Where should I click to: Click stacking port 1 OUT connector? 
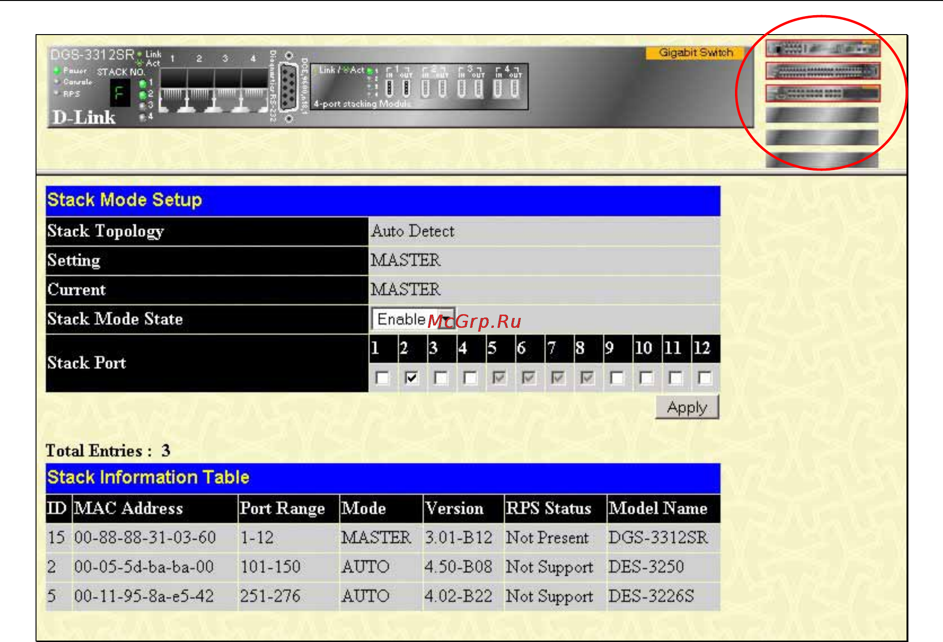[x=407, y=88]
